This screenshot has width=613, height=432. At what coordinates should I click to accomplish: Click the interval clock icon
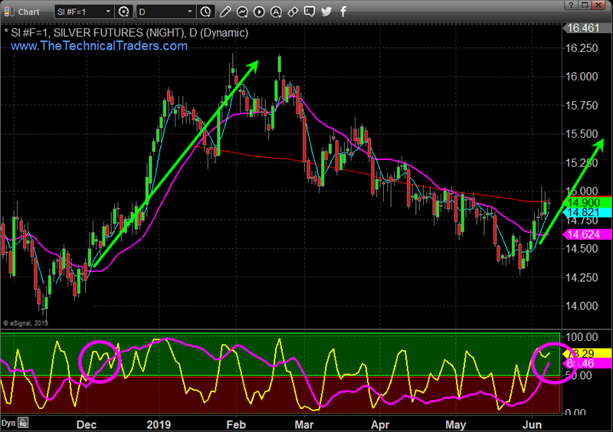coord(205,11)
